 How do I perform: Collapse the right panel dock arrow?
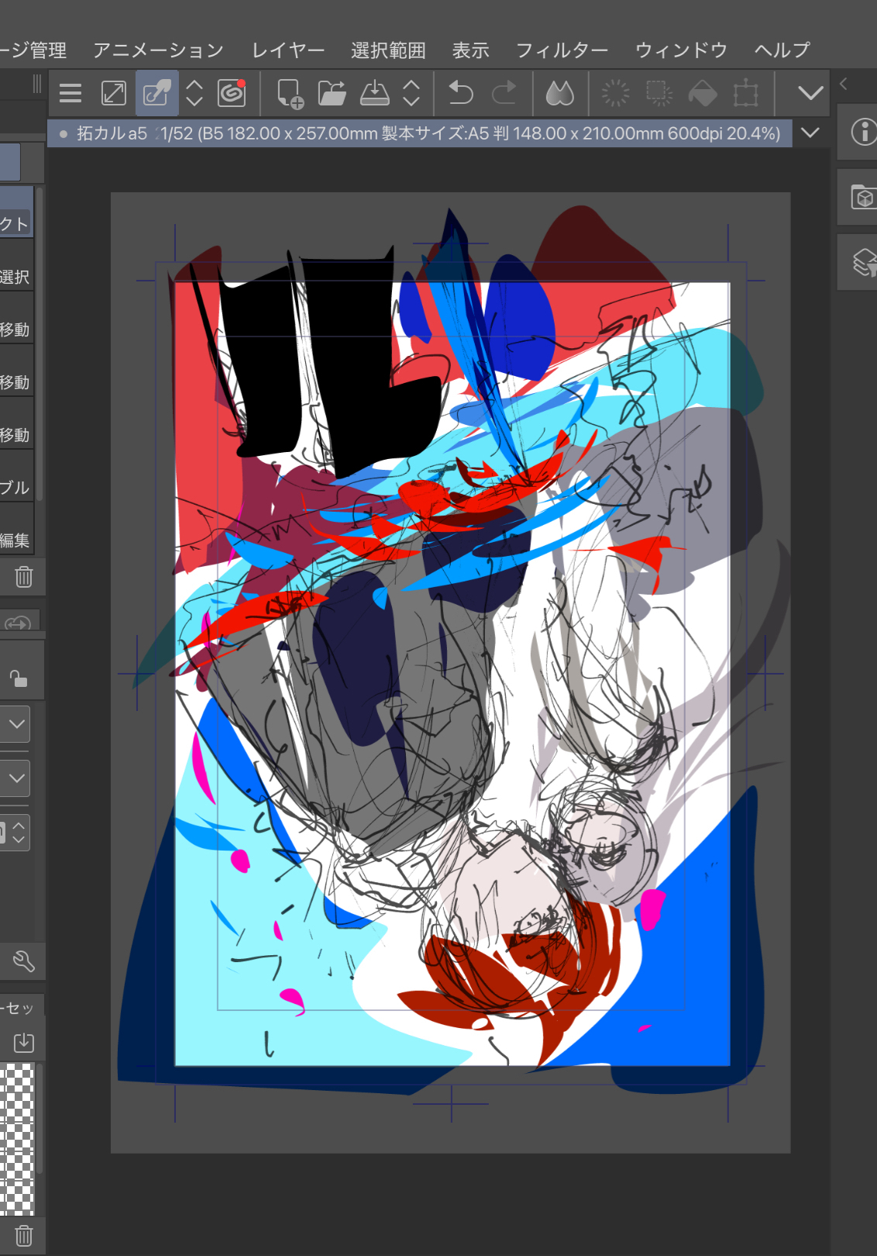pos(844,83)
